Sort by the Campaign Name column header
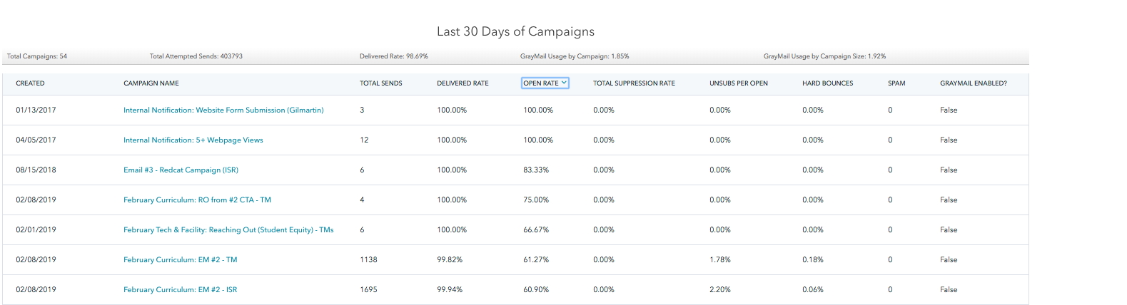Image resolution: width=1127 pixels, height=305 pixels. click(151, 83)
